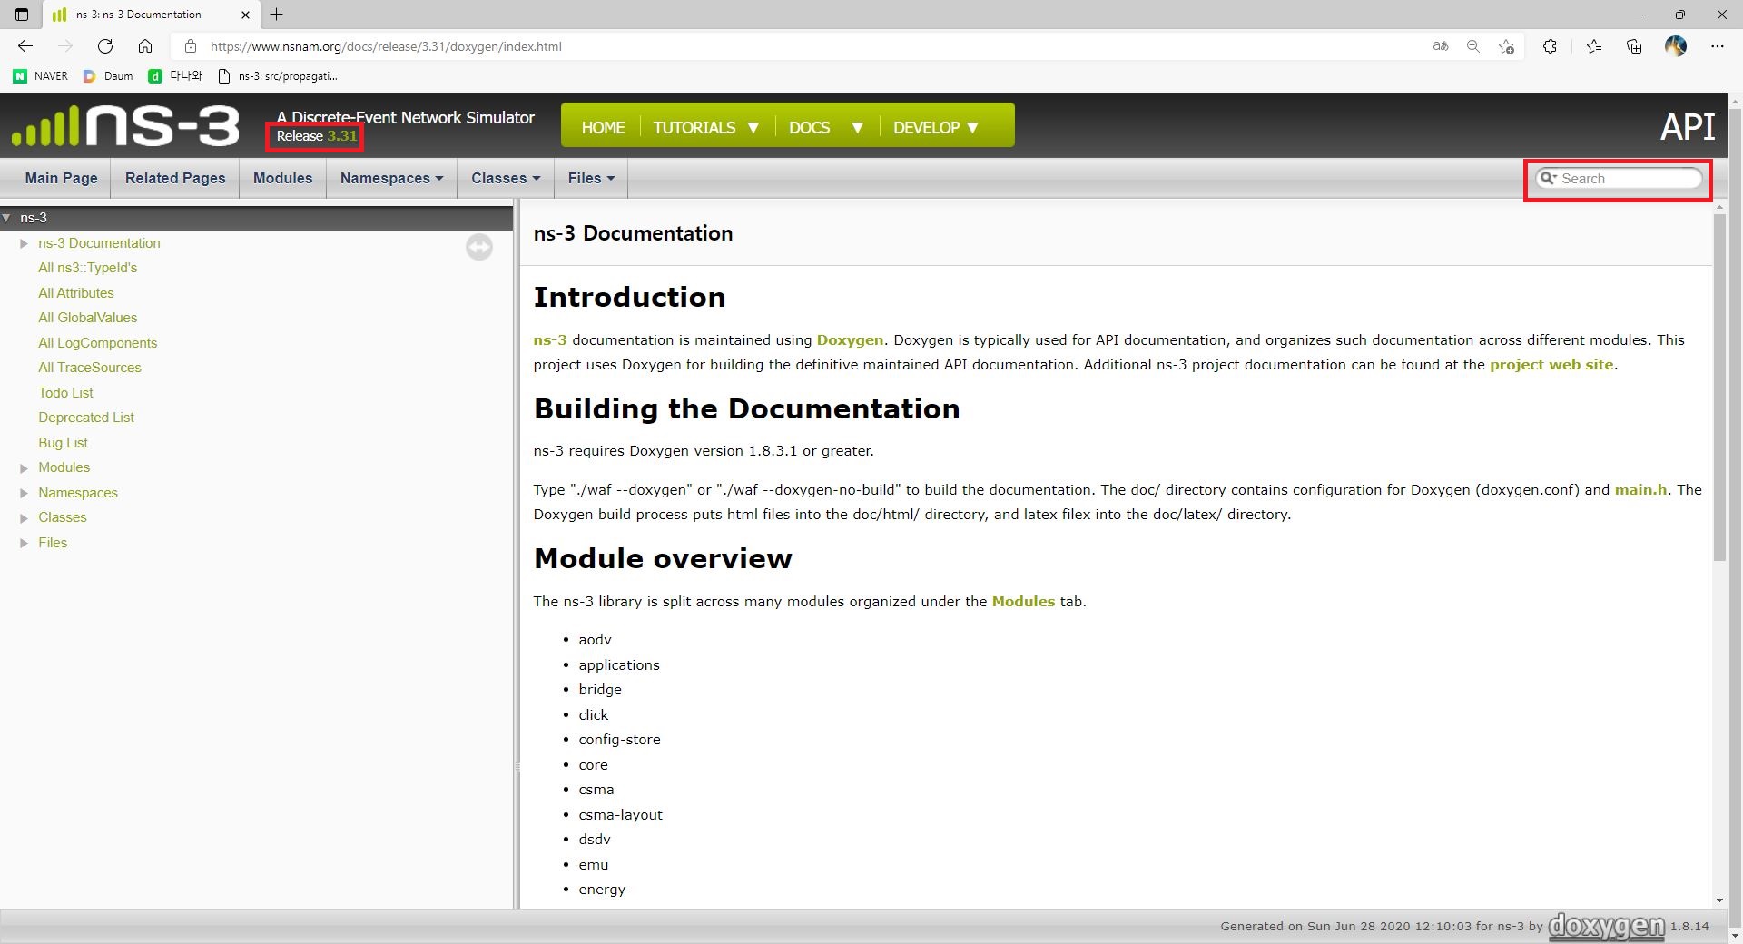Follow the Doxygen link in the Introduction
Image resolution: width=1743 pixels, height=944 pixels.
[850, 339]
